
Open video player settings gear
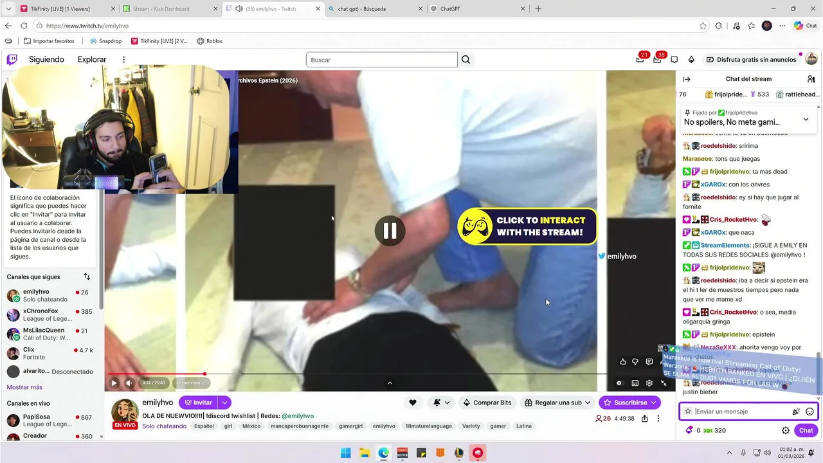point(649,383)
